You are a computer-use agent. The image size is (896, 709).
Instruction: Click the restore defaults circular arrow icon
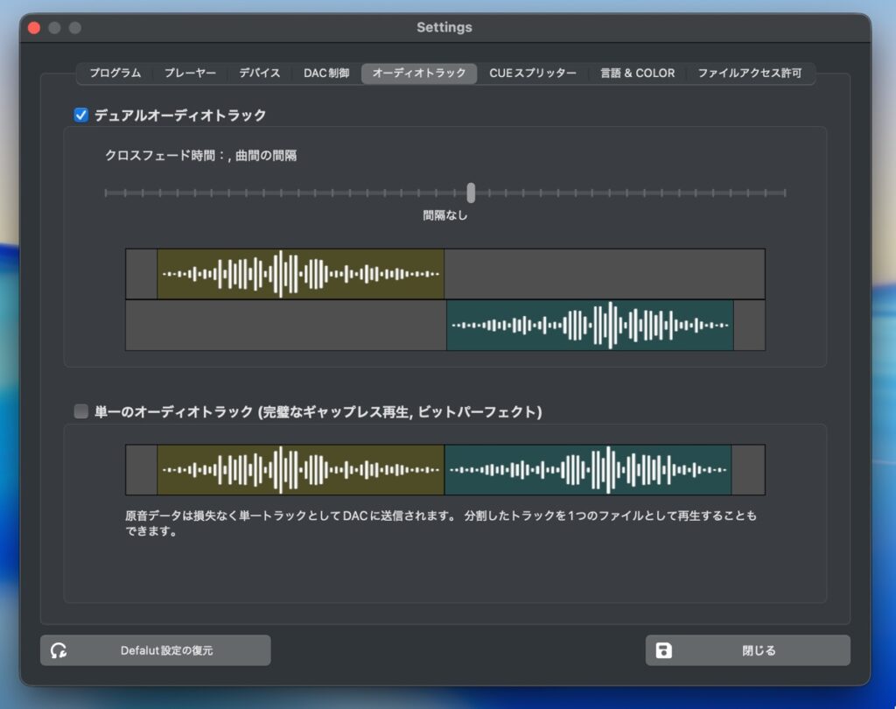(x=59, y=650)
